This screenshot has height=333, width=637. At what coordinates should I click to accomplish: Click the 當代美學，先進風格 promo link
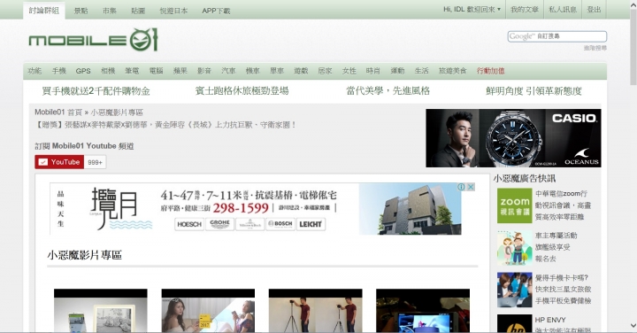pos(388,91)
